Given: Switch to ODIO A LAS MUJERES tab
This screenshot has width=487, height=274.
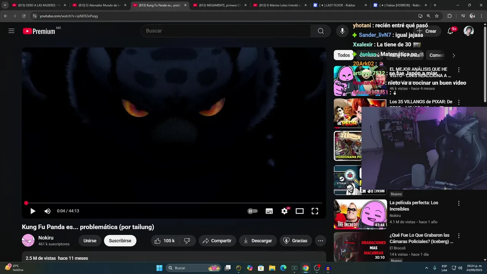Looking at the screenshot, I should coord(39,5).
